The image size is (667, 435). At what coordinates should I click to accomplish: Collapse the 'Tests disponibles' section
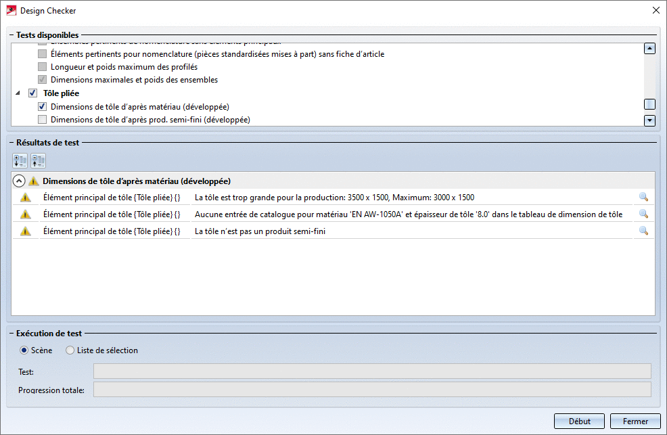point(12,35)
